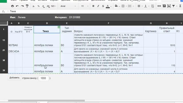Select column header F
This screenshot has height=103, width=183.
109,23
